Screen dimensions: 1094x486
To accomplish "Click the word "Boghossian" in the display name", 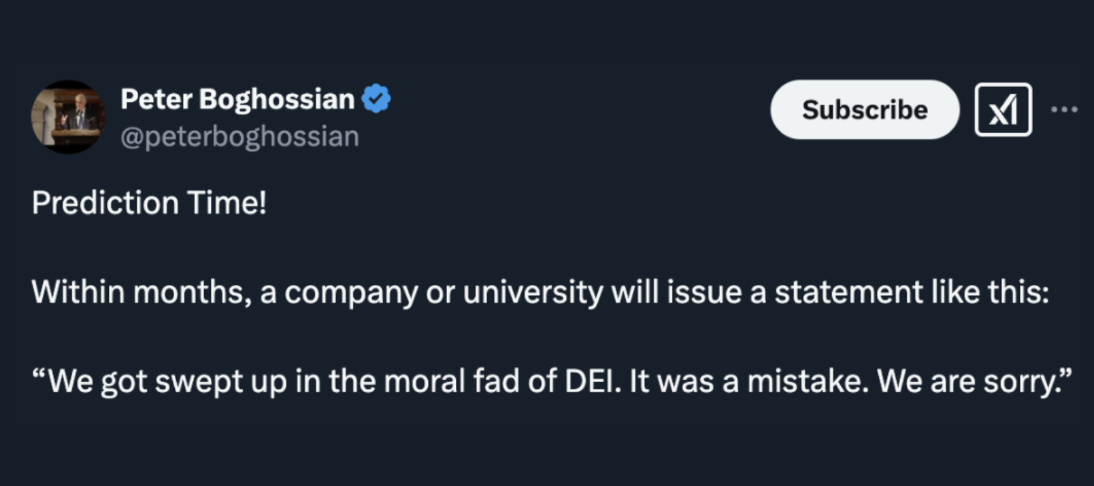I will click(x=276, y=99).
